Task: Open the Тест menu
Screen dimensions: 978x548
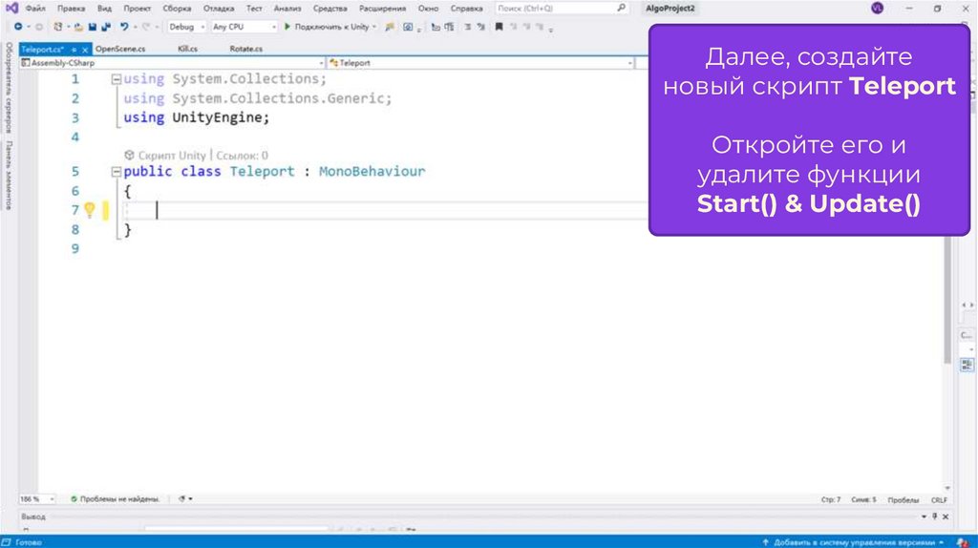Action: 254,8
